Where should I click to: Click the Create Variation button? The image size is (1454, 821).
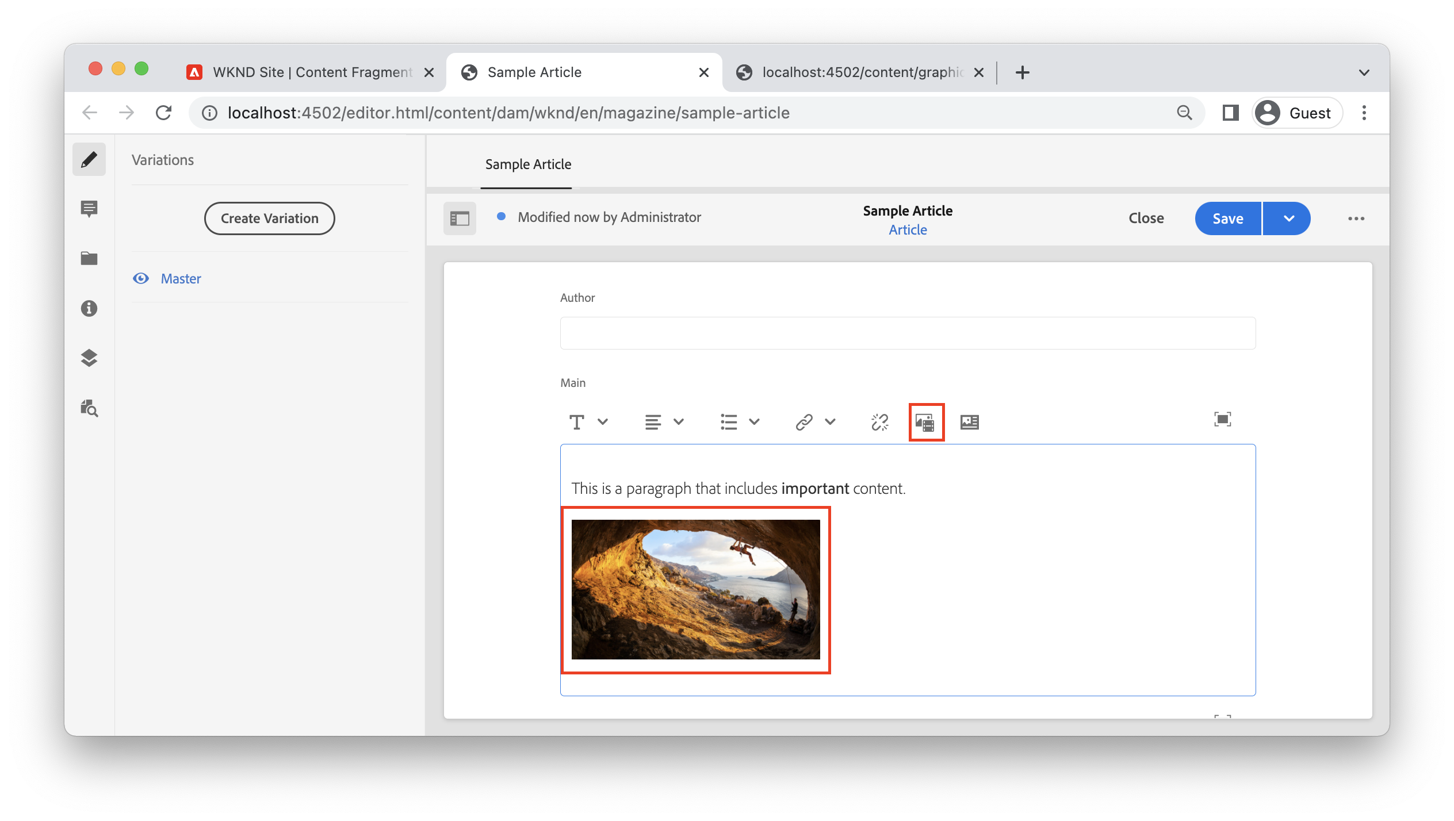coord(269,218)
